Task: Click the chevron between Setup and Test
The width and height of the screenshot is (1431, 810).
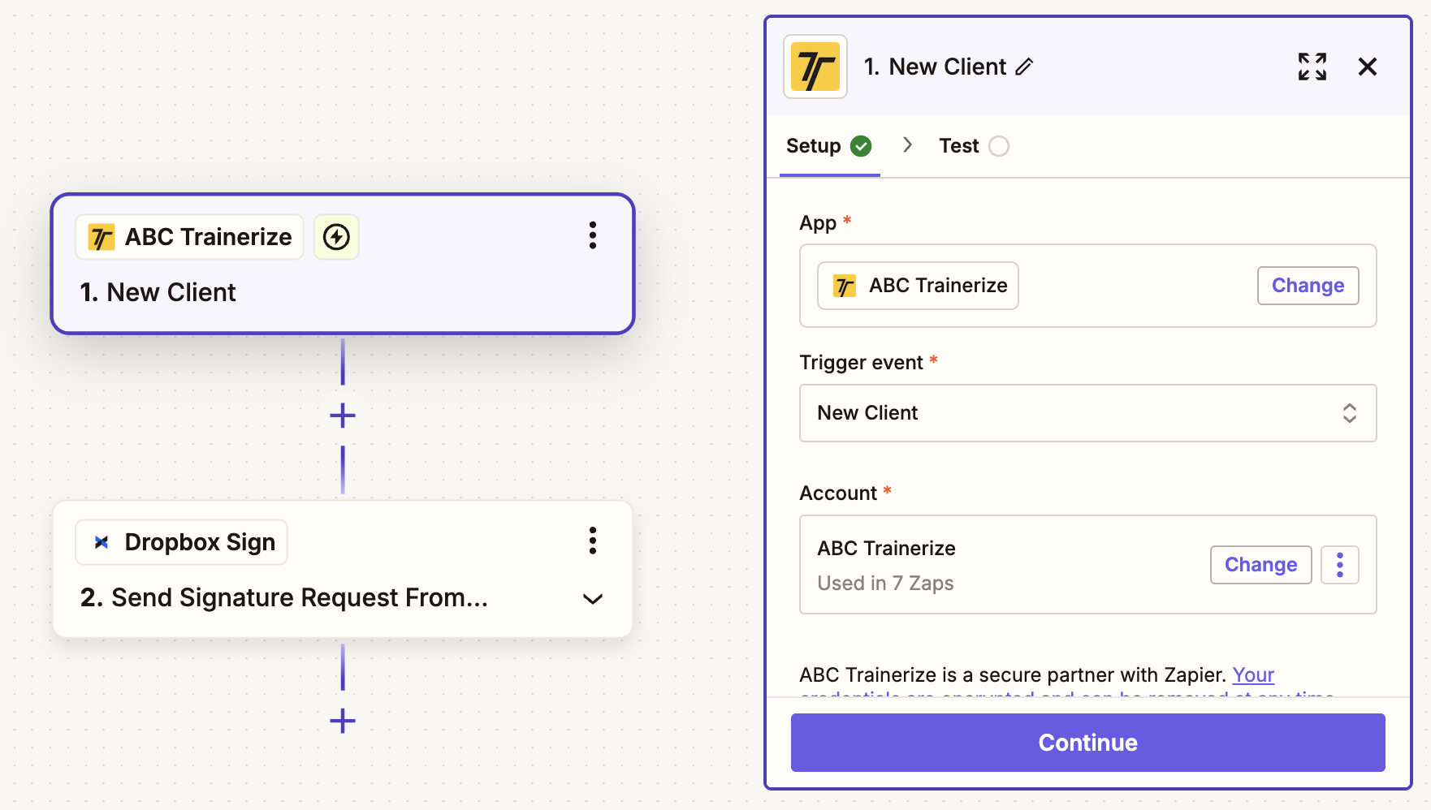Action: coord(907,145)
